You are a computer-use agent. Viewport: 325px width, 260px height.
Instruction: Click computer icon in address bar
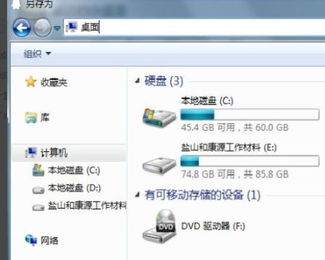pyautogui.click(x=71, y=27)
